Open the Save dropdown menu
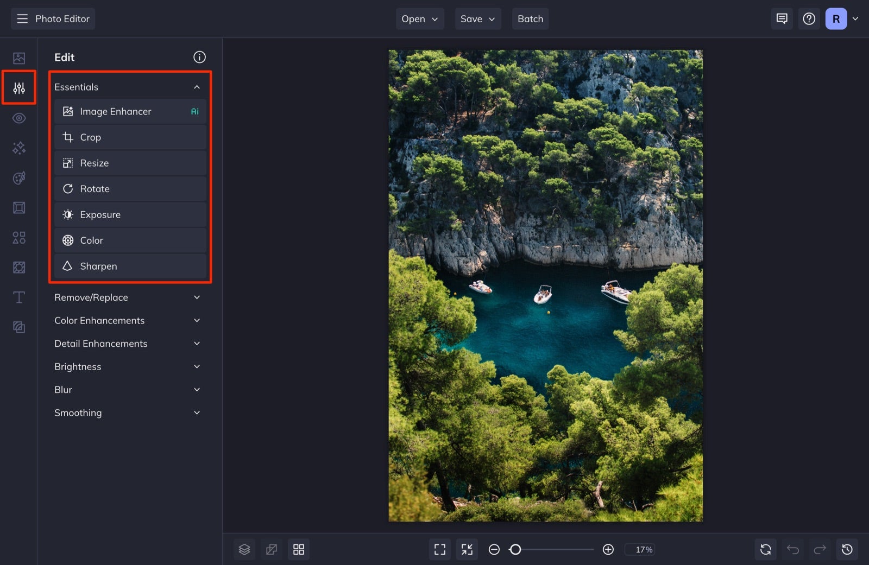Screen dimensions: 869x565 pos(477,18)
